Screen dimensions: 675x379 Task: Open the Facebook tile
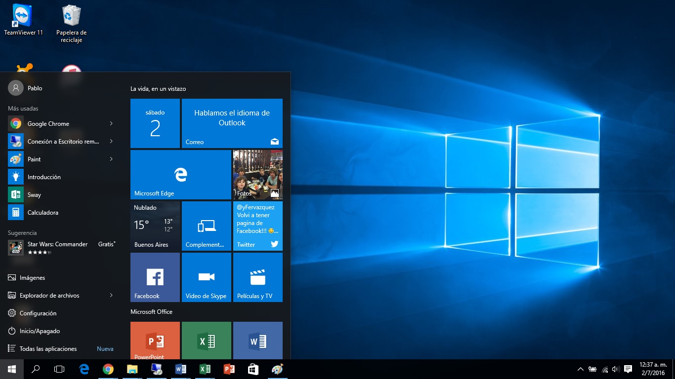pyautogui.click(x=155, y=277)
